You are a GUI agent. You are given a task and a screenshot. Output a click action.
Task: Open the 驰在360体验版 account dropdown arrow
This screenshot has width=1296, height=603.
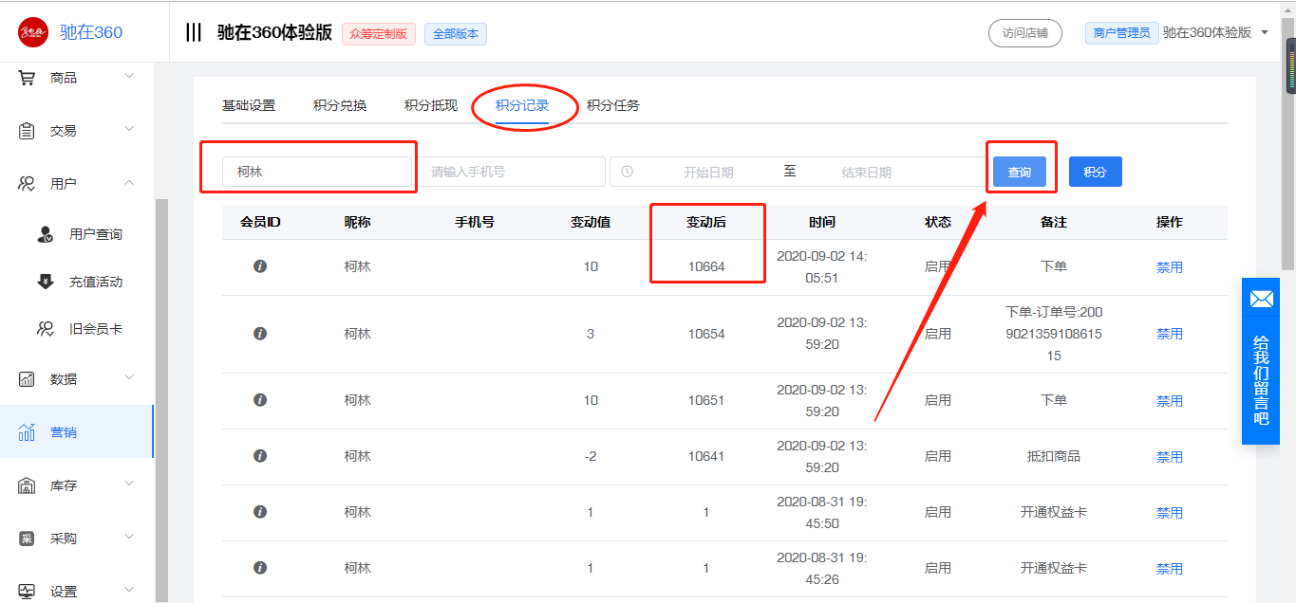[1265, 33]
